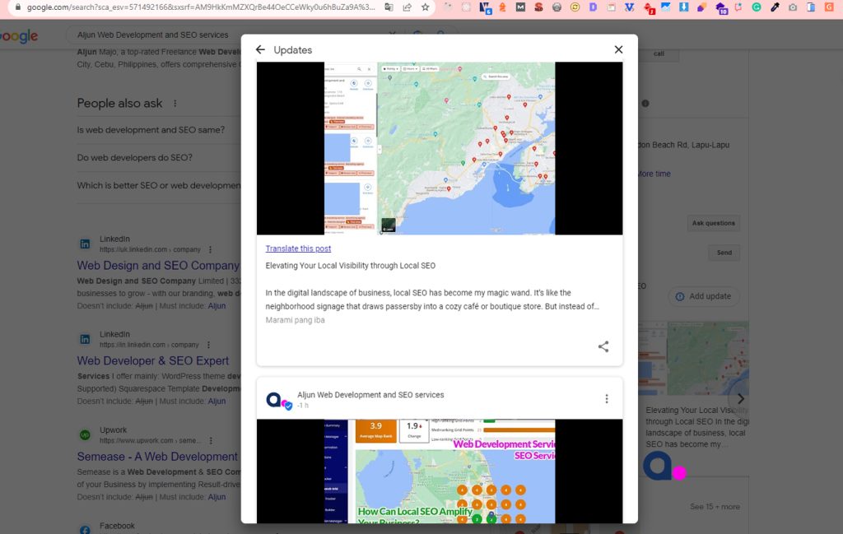The width and height of the screenshot is (843, 534).
Task: Go back using the Updates arrow
Action: [261, 49]
